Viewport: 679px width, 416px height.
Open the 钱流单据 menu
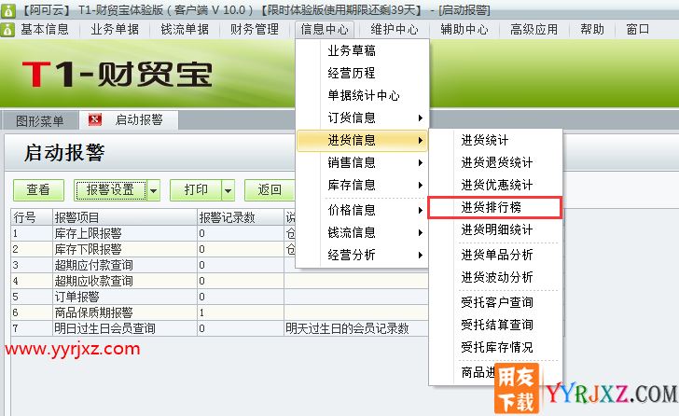185,30
